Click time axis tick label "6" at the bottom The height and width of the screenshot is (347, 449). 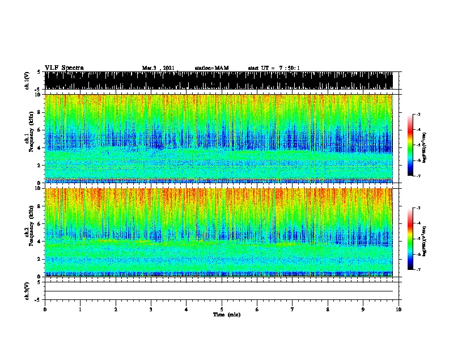coord(257,310)
